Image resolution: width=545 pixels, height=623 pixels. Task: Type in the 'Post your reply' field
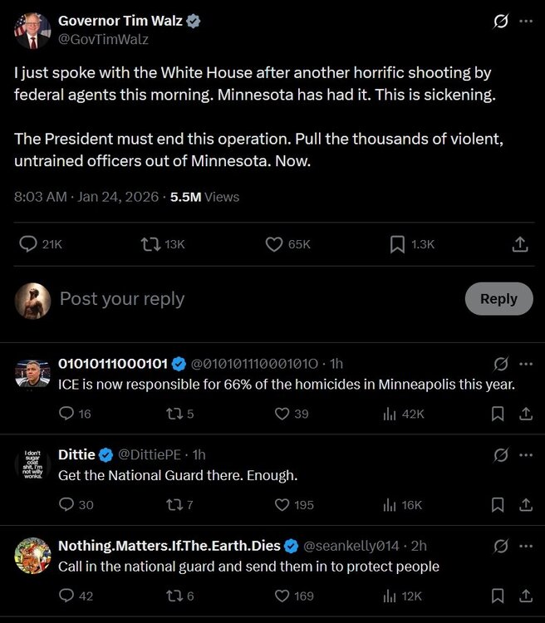point(249,299)
